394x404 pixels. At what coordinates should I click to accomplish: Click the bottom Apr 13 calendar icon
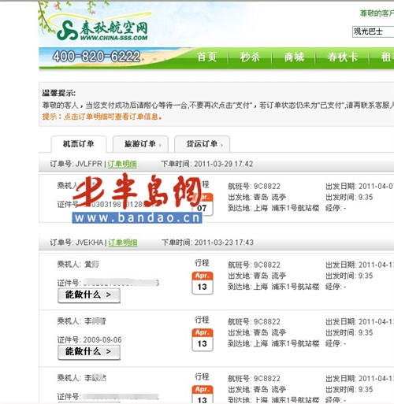click(x=203, y=395)
